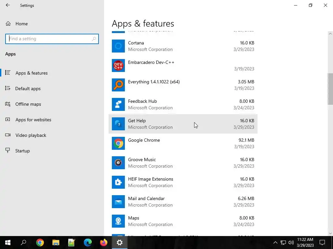This screenshot has height=249, width=333.
Task: Click the scrollbar up arrow
Action: (330, 34)
